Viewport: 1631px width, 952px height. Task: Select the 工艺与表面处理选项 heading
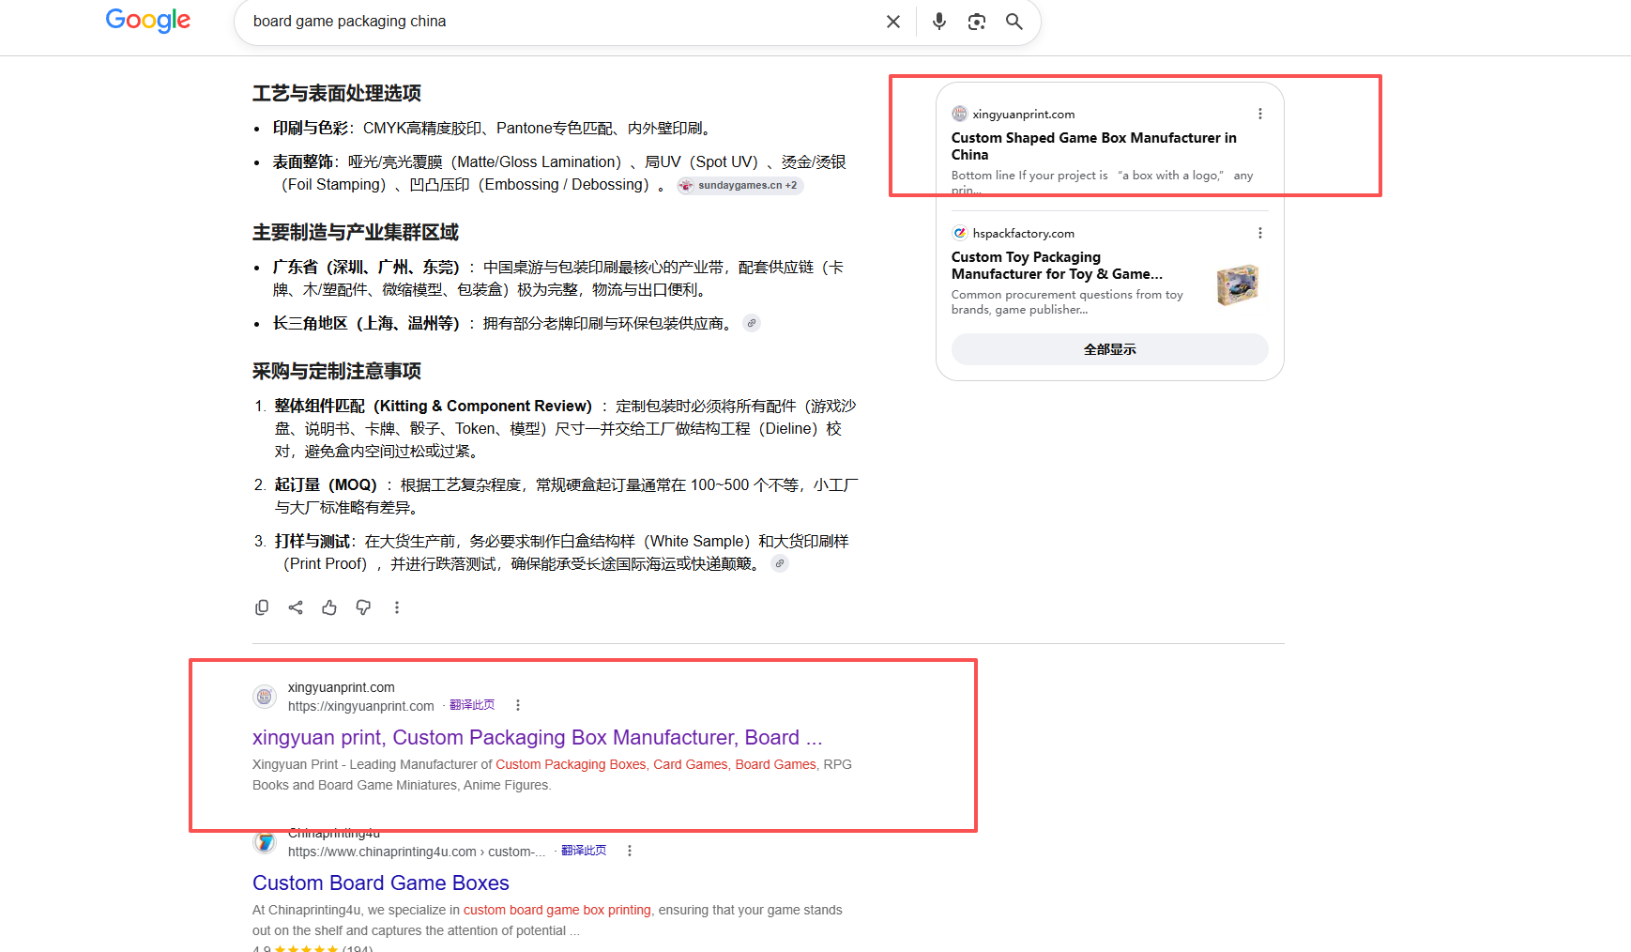(337, 93)
